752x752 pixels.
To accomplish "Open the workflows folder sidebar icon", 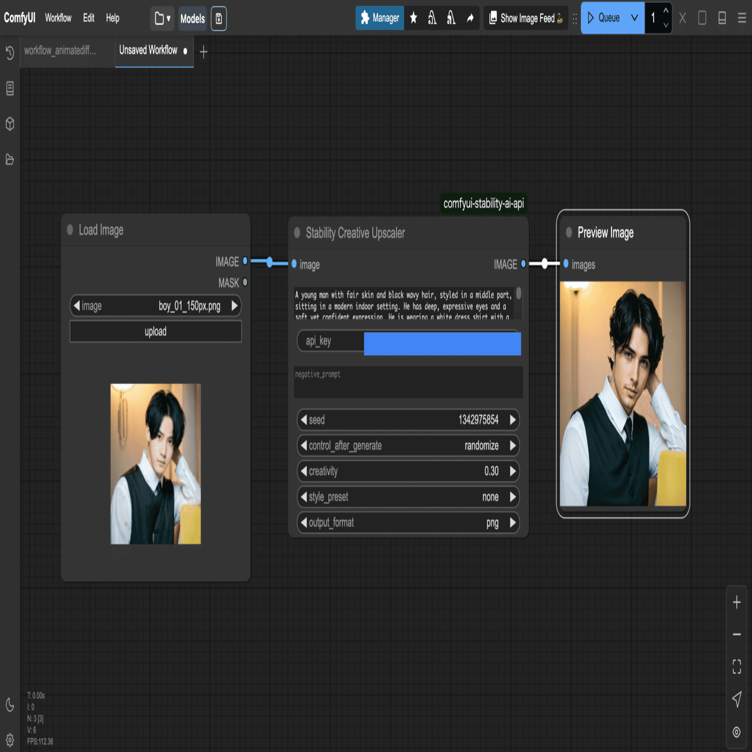I will pyautogui.click(x=10, y=159).
